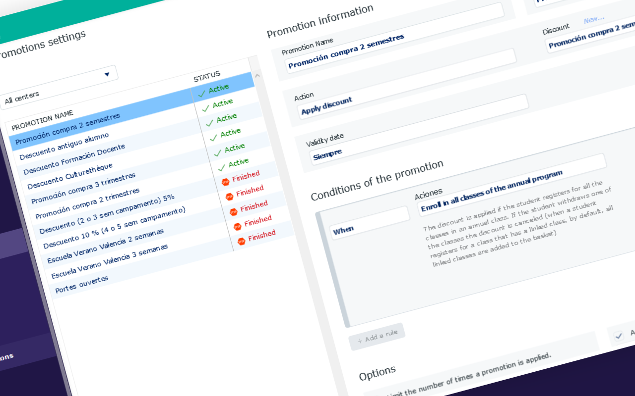Click the Active status text of Descuento antiguo alumno
This screenshot has height=396, width=635.
[x=223, y=103]
